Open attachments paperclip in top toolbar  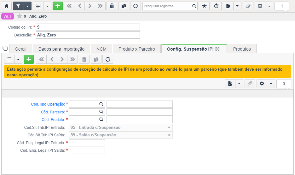pyautogui.click(x=248, y=6)
